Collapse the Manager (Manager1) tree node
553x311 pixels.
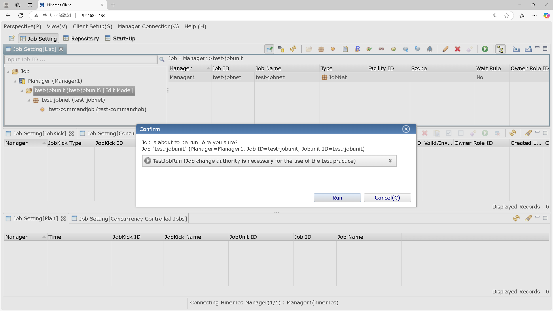tap(15, 81)
